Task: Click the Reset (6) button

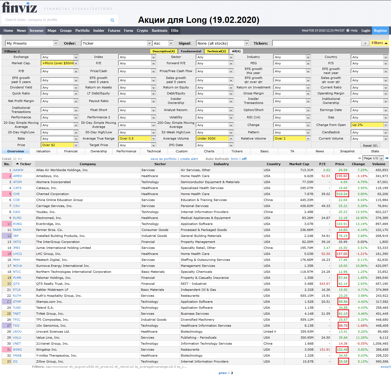Action: coord(370,146)
